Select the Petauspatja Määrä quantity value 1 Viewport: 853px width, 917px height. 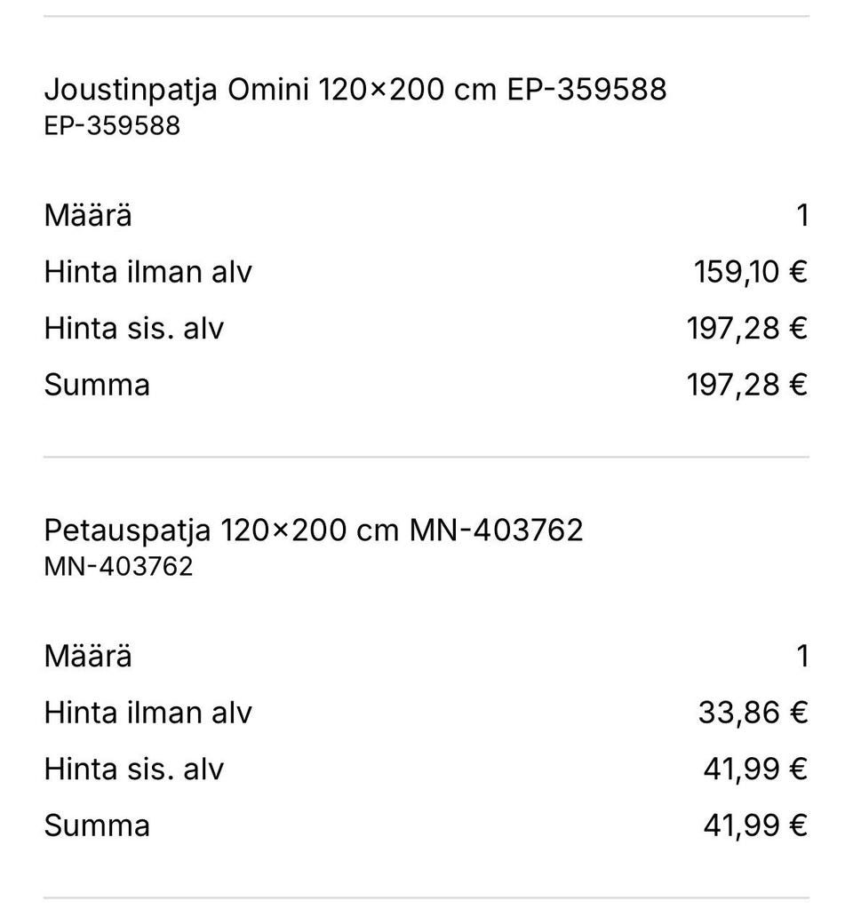(x=802, y=656)
